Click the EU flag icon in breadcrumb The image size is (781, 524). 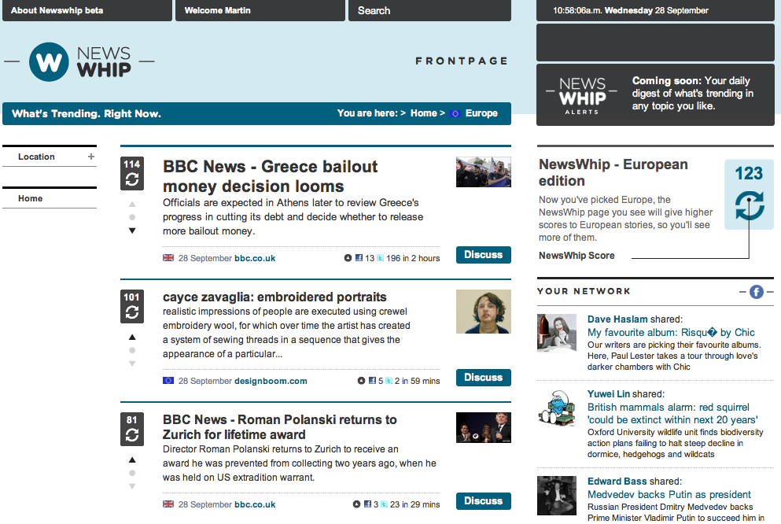[x=455, y=113]
